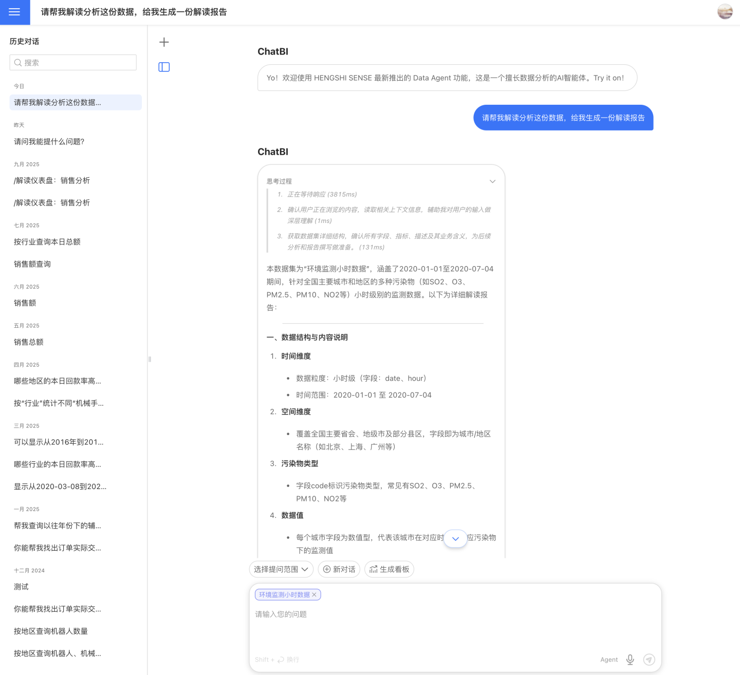Viewport: 740px width, 675px height.
Task: Click the 三月 2025 group label
Action: point(27,426)
